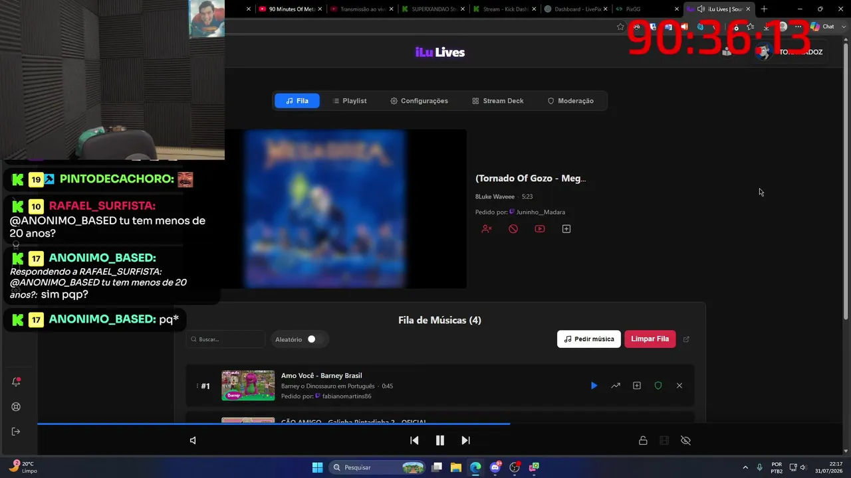851x478 pixels.
Task: Click the microphone icon in system tray
Action: tap(759, 467)
